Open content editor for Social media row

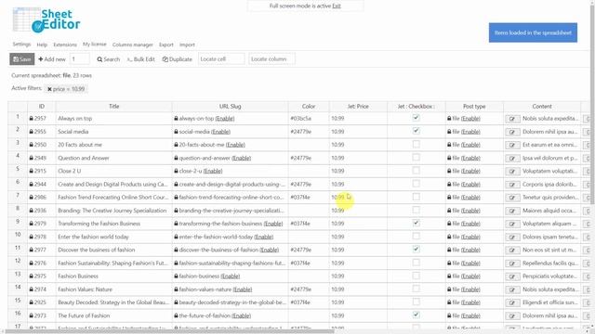pos(512,132)
